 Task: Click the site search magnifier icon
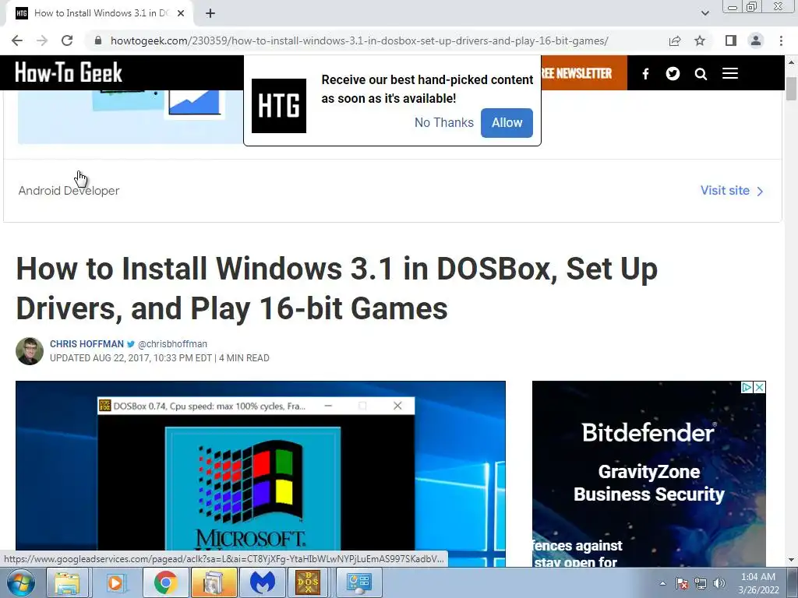(x=701, y=74)
